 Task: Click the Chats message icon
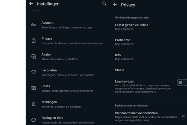point(34,88)
